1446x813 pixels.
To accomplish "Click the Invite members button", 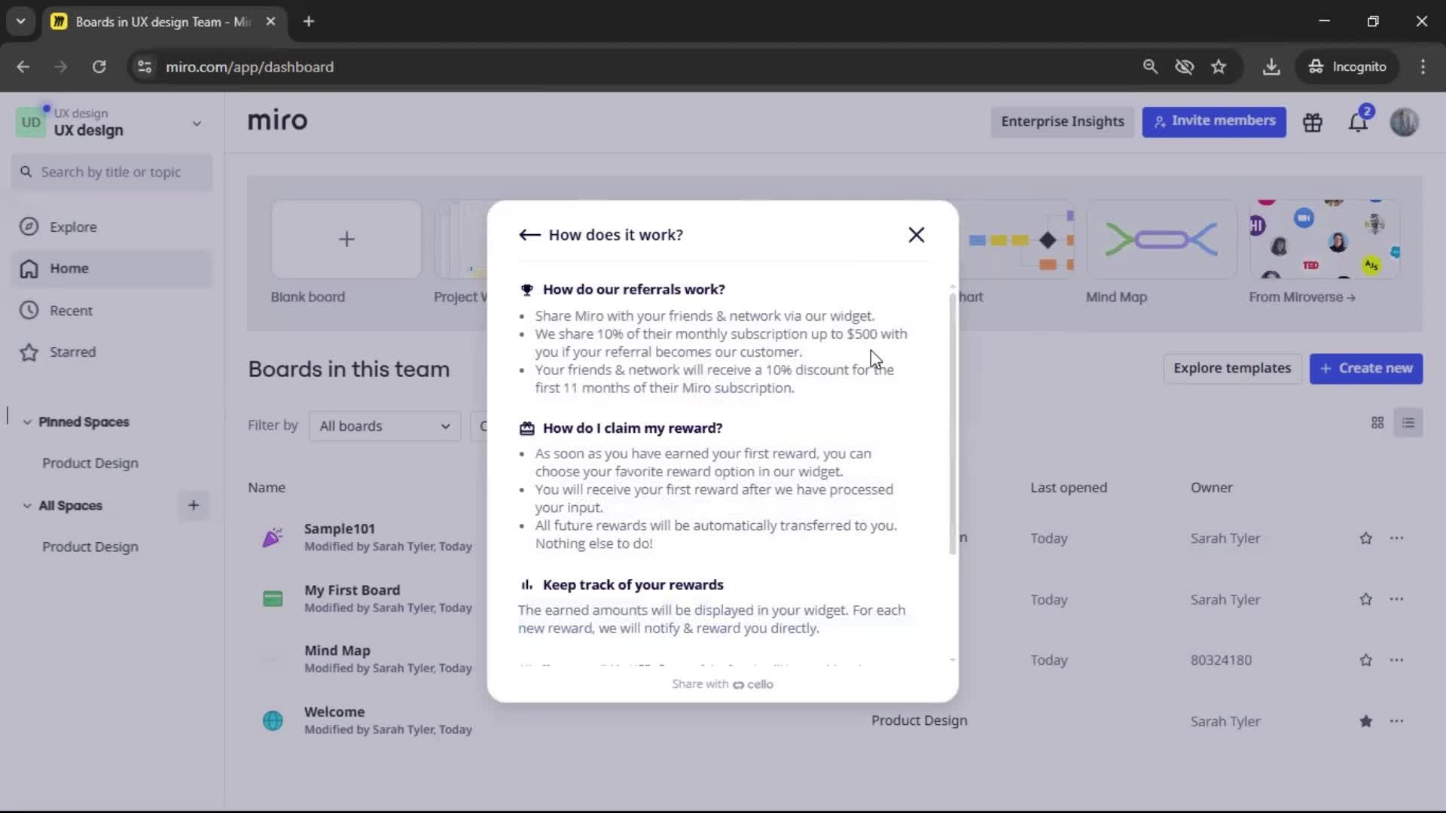I will (1214, 121).
